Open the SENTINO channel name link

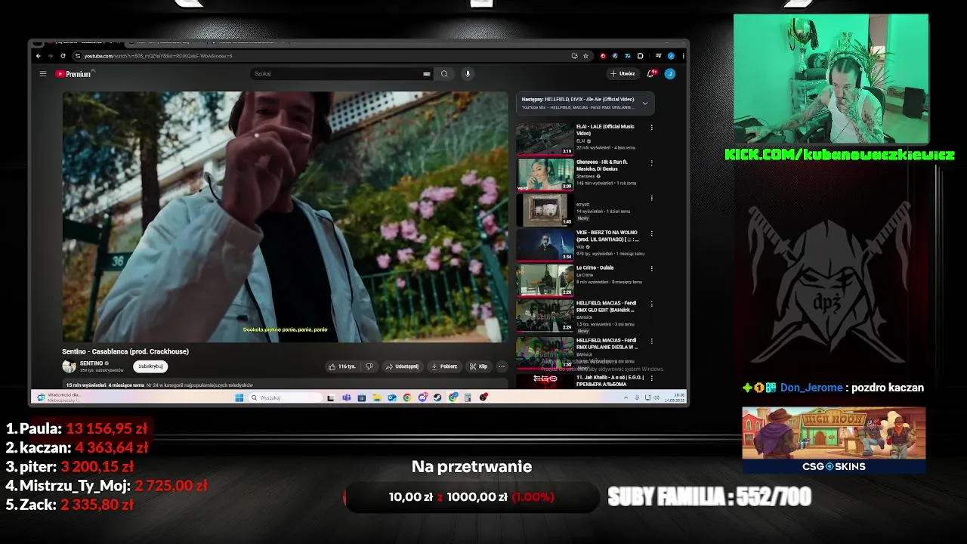pyautogui.click(x=91, y=363)
